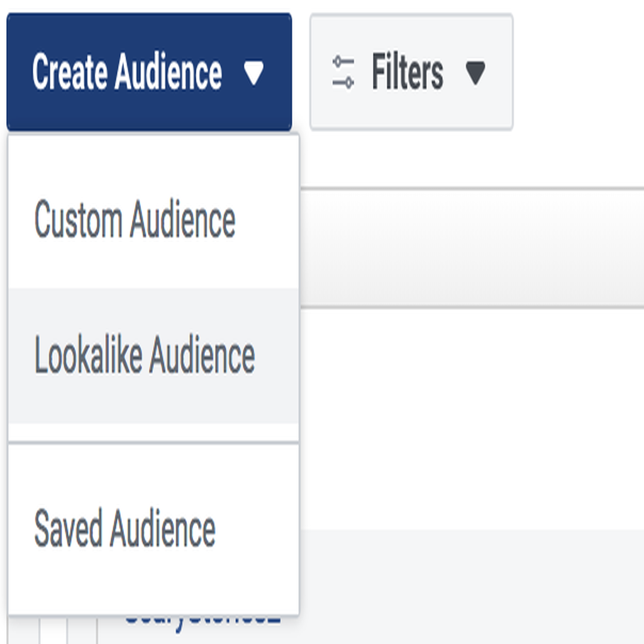Click the Create Audience button label

[x=127, y=71]
